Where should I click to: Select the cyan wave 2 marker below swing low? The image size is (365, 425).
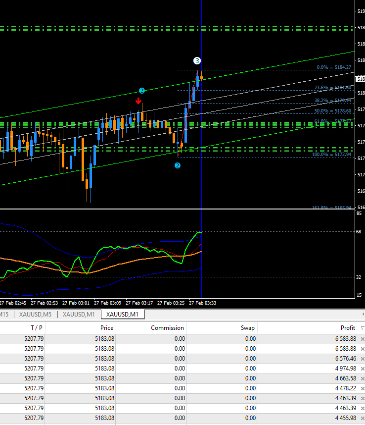click(177, 165)
